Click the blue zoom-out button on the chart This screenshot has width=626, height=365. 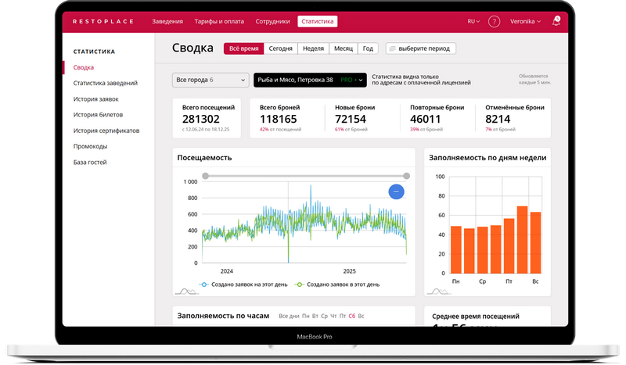click(396, 191)
